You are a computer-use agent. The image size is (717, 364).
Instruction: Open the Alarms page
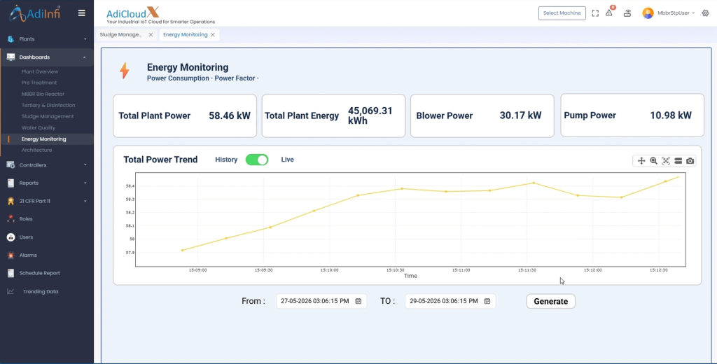[28, 255]
